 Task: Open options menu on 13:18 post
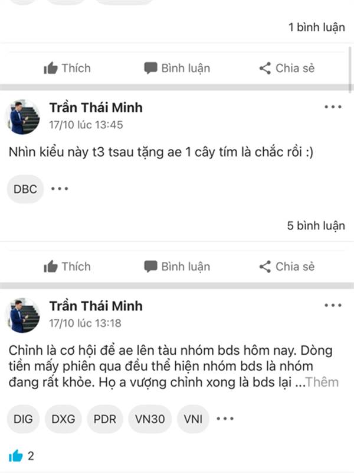[333, 306]
